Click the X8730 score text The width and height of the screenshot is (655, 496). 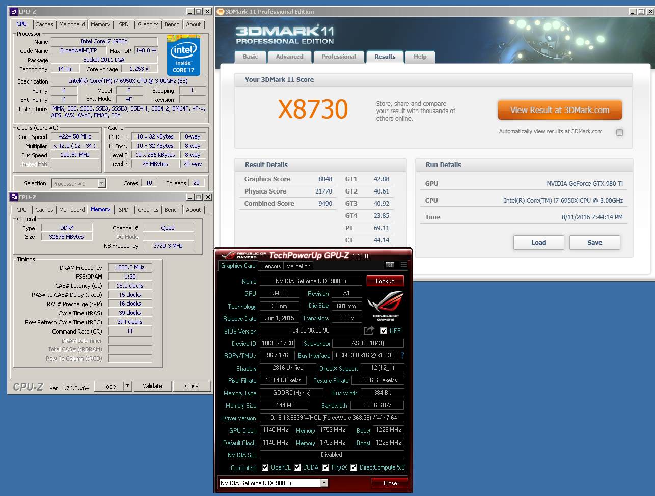(313, 109)
